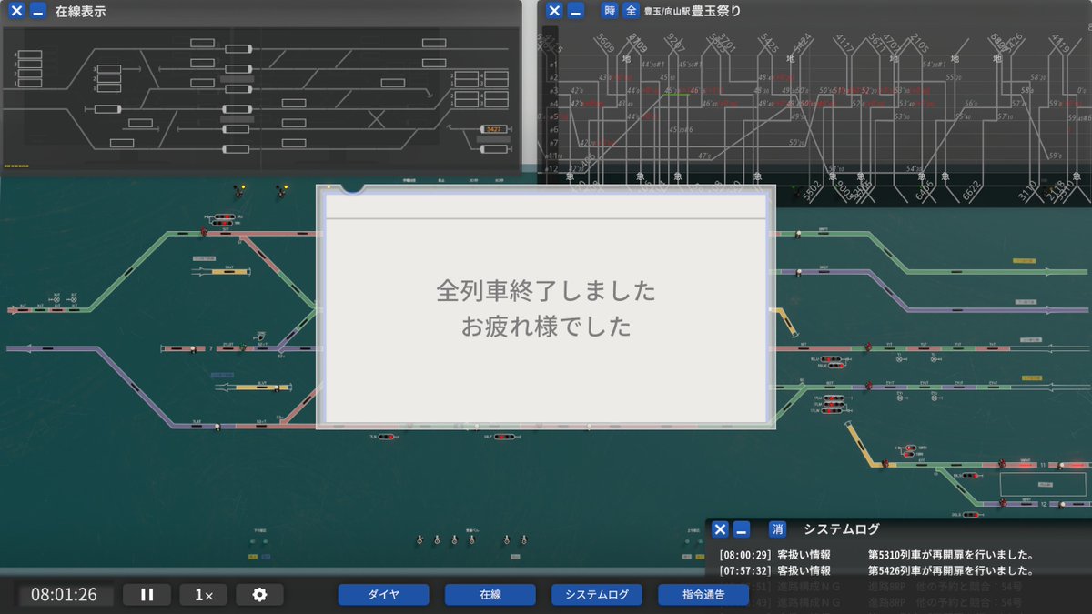1092x614 pixels.
Task: Switch to the 在線 panel
Action: click(x=490, y=594)
